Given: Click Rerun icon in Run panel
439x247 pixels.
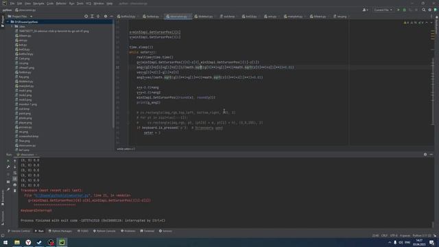Looking at the screenshot, I should point(8,161).
